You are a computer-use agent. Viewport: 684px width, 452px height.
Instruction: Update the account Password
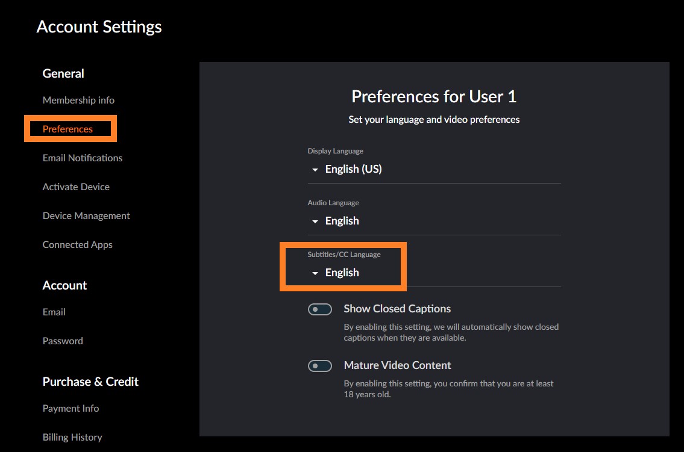[63, 341]
